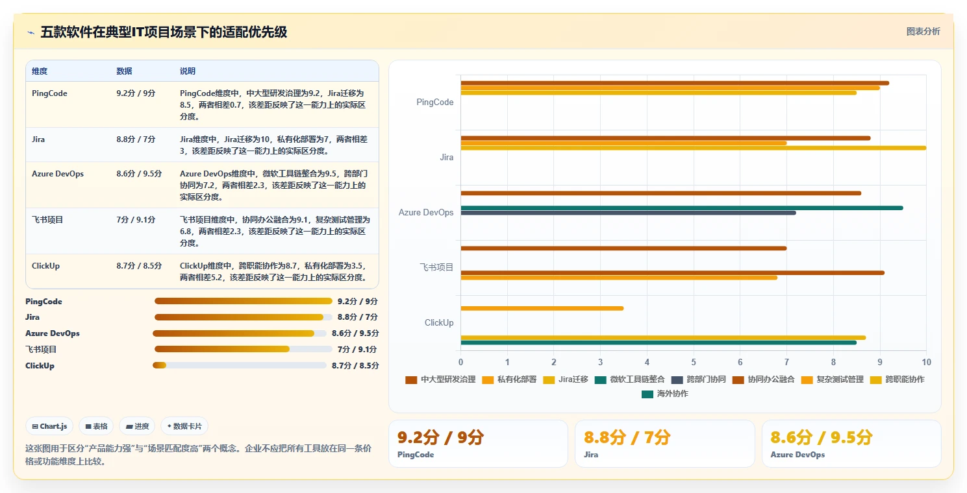967x493 pixels.
Task: Click the PingCode progress bar
Action: [244, 301]
